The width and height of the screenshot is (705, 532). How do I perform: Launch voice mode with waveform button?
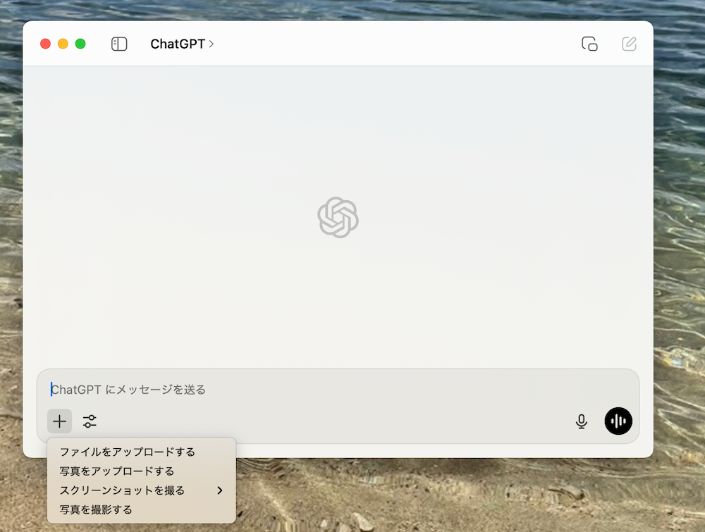[618, 421]
